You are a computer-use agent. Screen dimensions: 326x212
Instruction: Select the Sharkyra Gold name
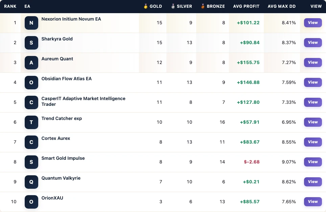tap(57, 39)
